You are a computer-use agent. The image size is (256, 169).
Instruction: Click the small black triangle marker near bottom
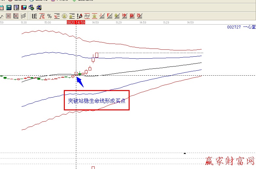click(x=185, y=153)
